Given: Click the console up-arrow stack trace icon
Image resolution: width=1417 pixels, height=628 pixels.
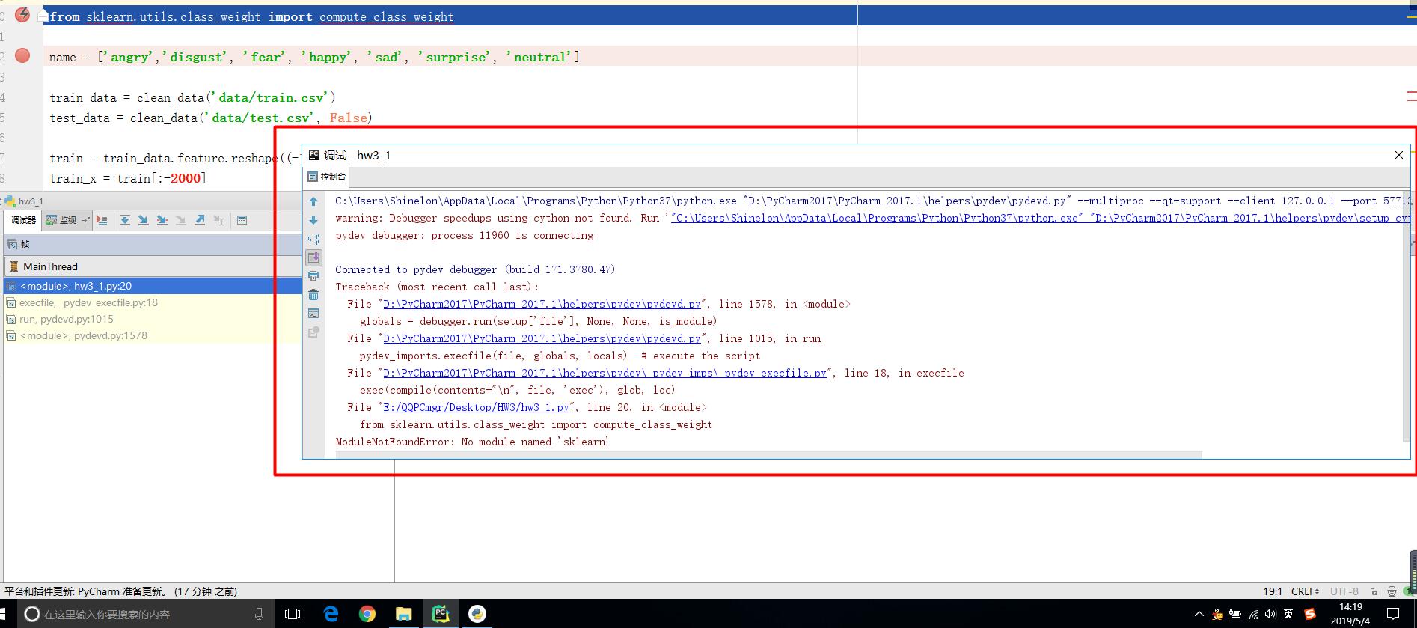Looking at the screenshot, I should pos(313,201).
